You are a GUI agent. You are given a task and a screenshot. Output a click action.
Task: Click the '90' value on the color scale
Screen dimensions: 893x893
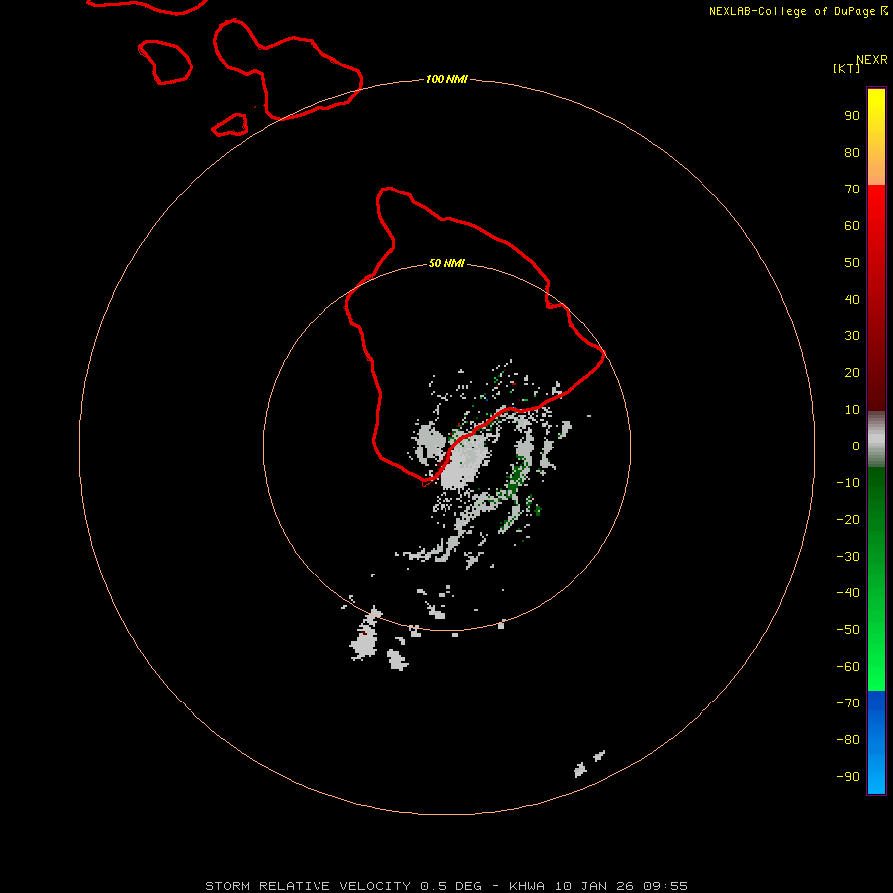[x=852, y=116]
